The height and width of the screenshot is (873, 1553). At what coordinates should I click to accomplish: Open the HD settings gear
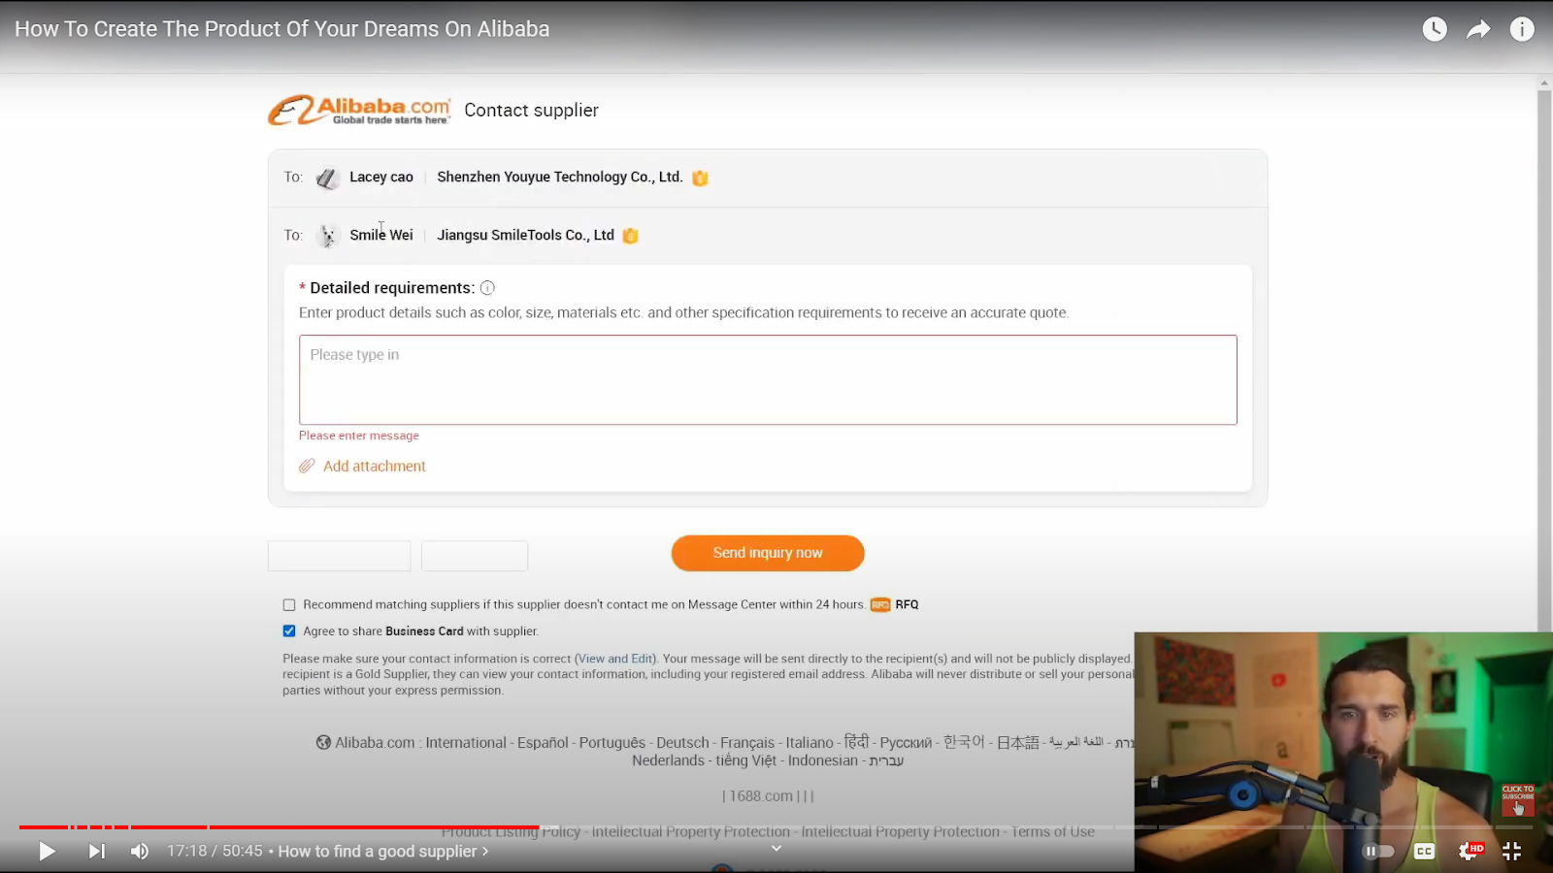(1470, 851)
